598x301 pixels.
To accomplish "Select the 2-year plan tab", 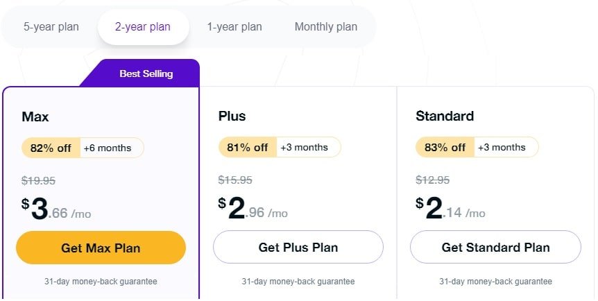I will [143, 27].
